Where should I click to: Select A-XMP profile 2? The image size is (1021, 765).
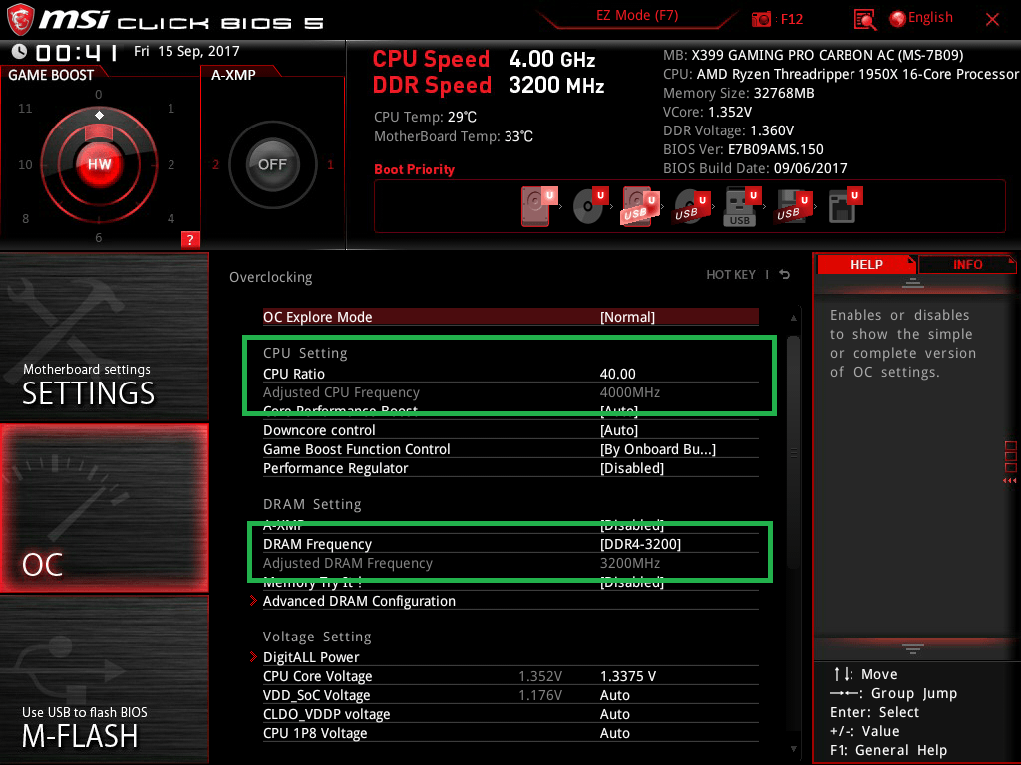215,164
